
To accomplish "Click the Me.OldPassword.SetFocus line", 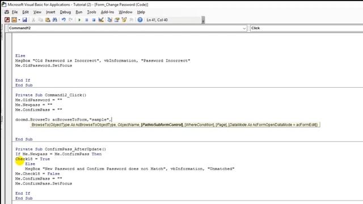I will coord(44,66).
